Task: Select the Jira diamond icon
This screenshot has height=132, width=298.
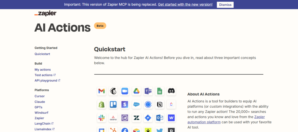Action: pyautogui.click(x=148, y=118)
